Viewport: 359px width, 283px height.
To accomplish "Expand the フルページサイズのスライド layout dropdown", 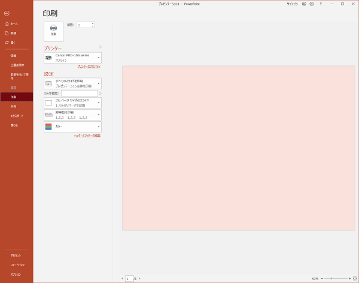I will tap(72, 103).
